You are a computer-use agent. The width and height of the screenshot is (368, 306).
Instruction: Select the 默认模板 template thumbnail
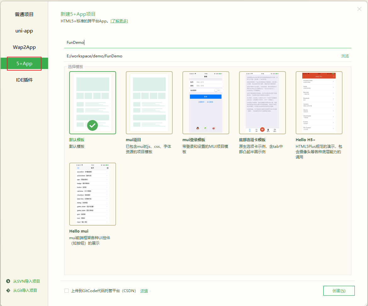pyautogui.click(x=92, y=103)
